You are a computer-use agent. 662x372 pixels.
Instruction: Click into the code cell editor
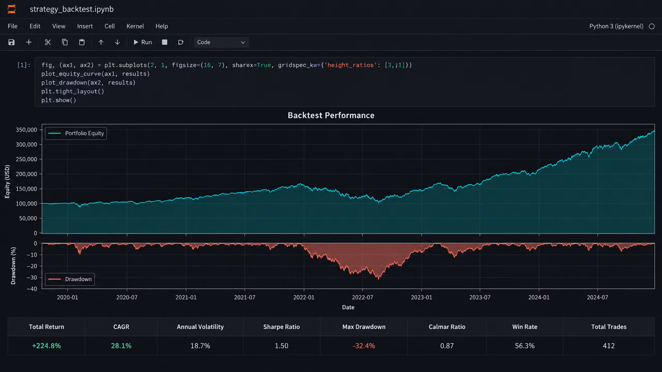point(345,82)
